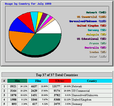Image resolution: width=114 pixels, height=106 pixels.
Task: Click legend entry 'US Educational (3%)'
Action: tap(91, 39)
